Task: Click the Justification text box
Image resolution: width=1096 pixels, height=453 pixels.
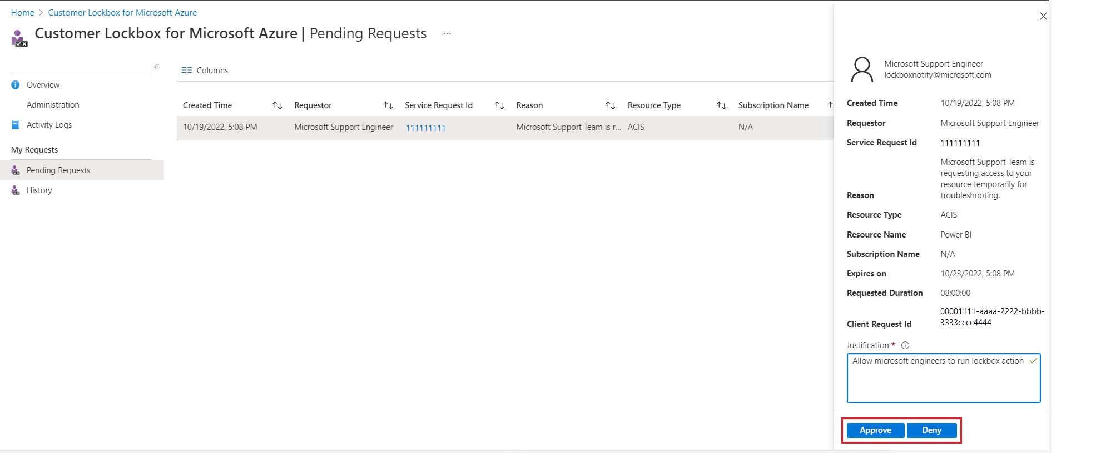Action: point(944,378)
